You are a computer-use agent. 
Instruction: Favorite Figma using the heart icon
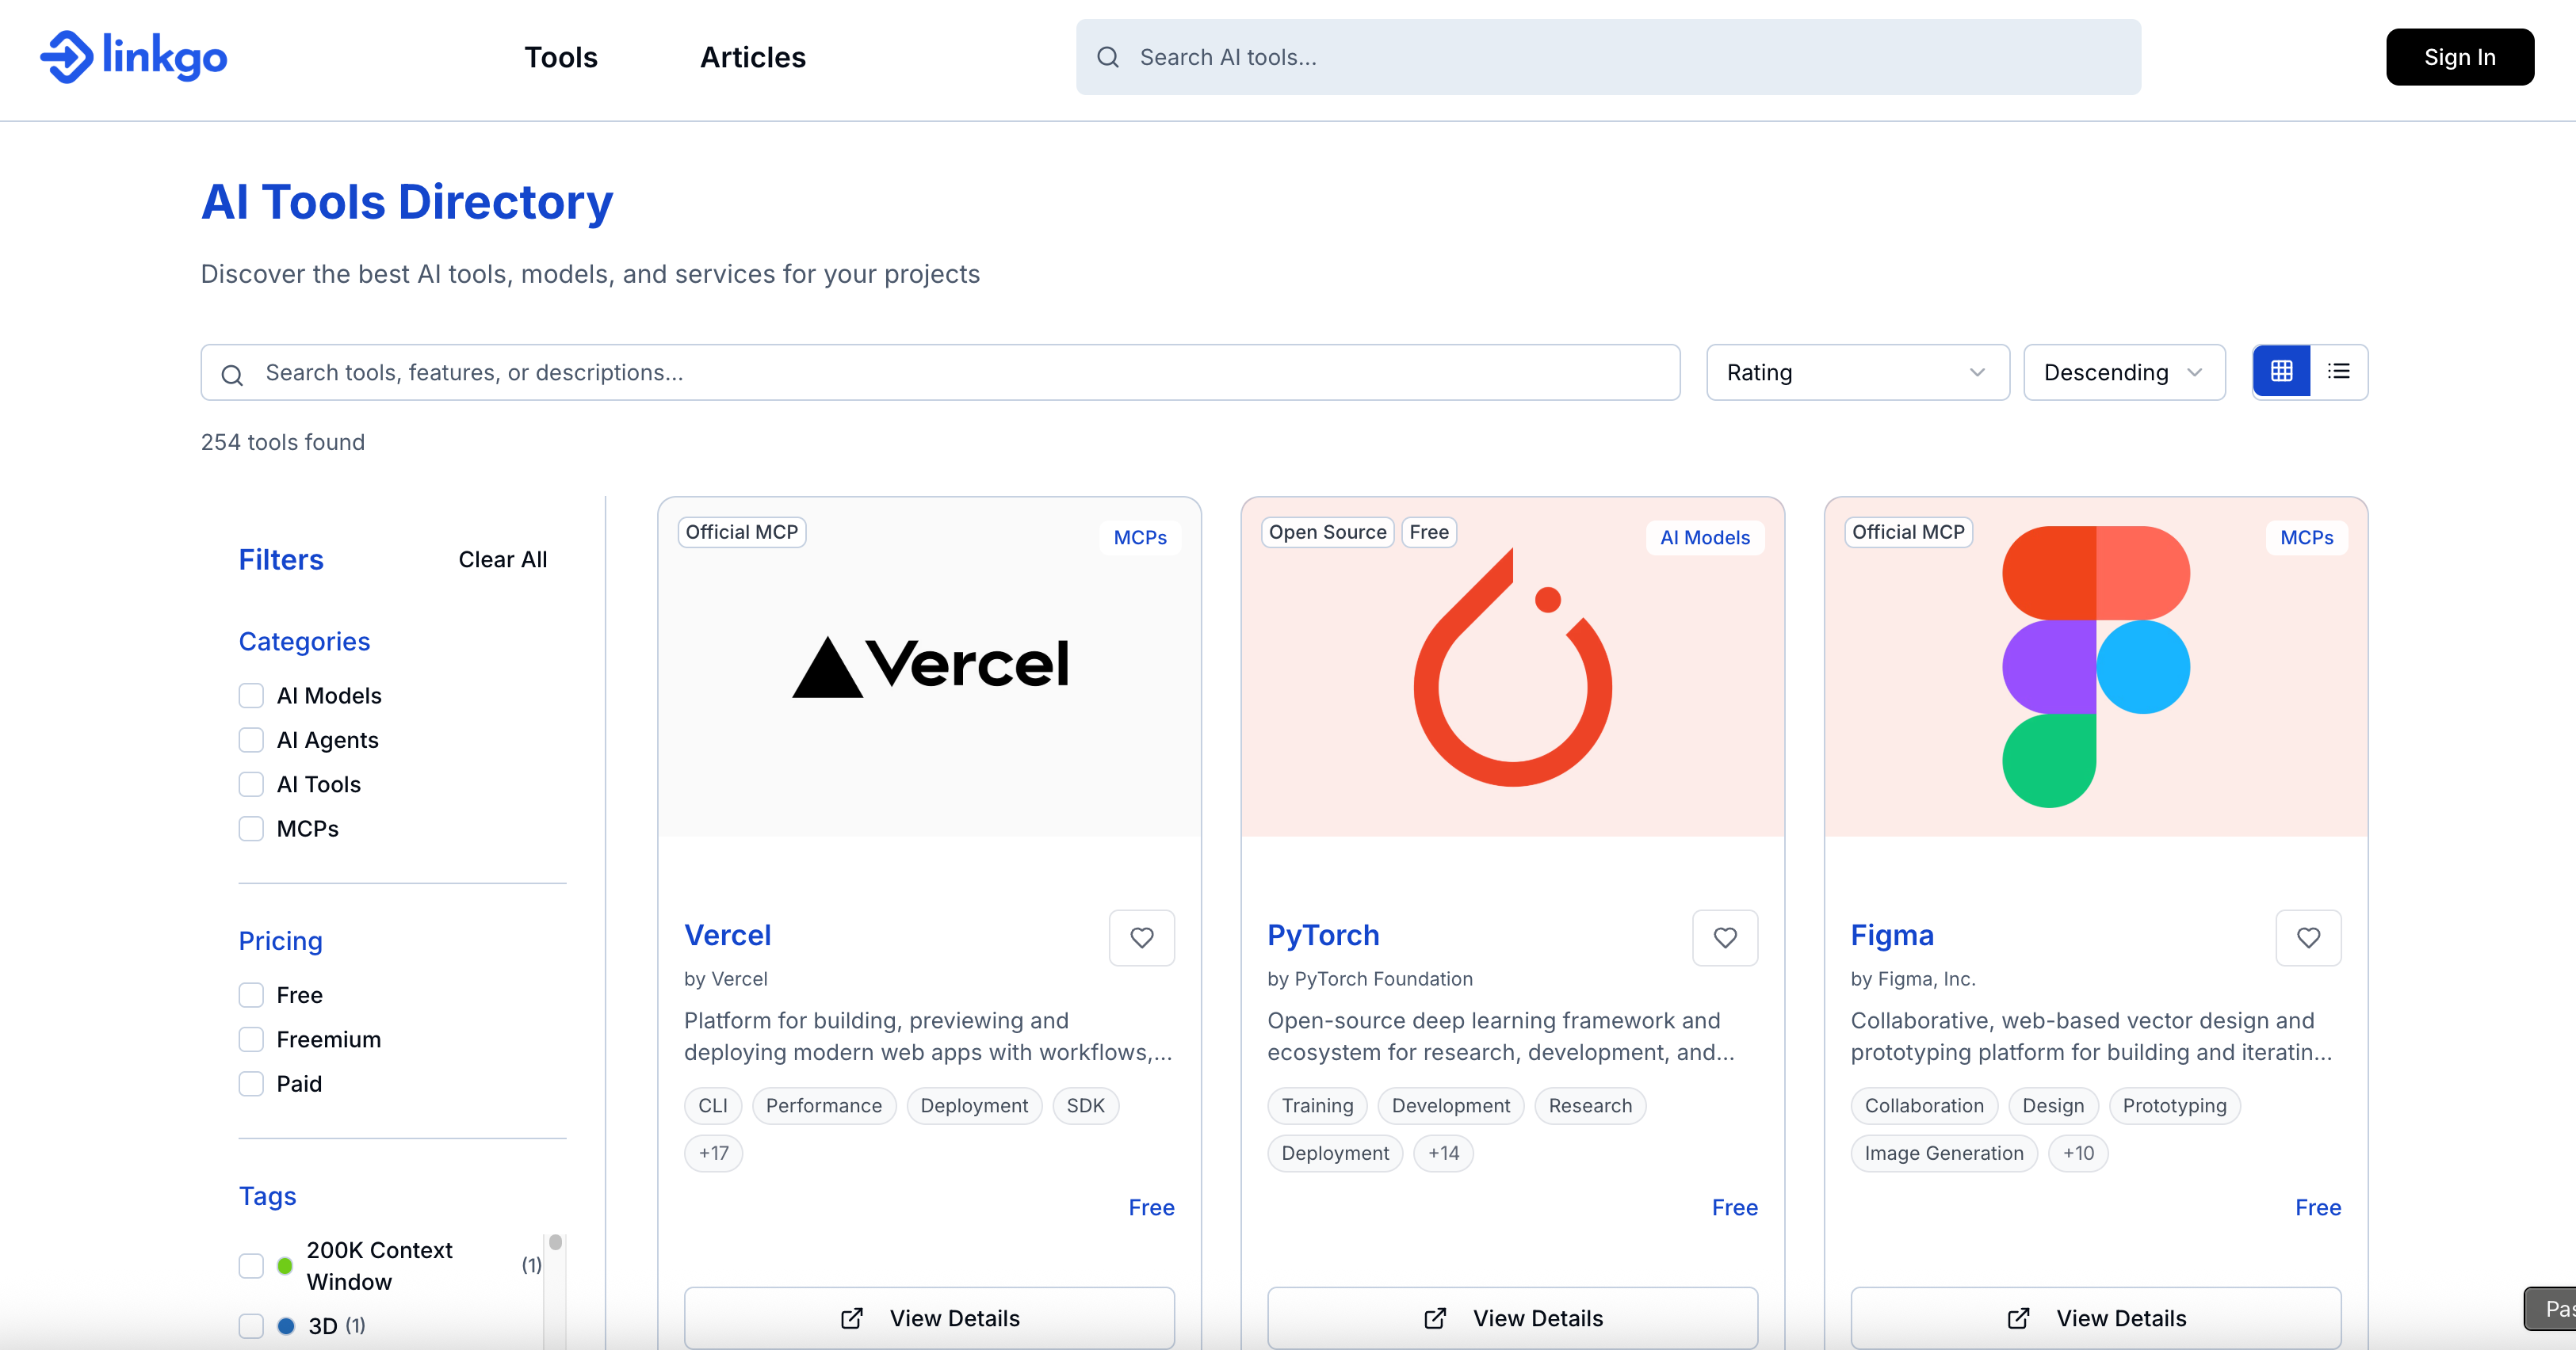(x=2308, y=937)
